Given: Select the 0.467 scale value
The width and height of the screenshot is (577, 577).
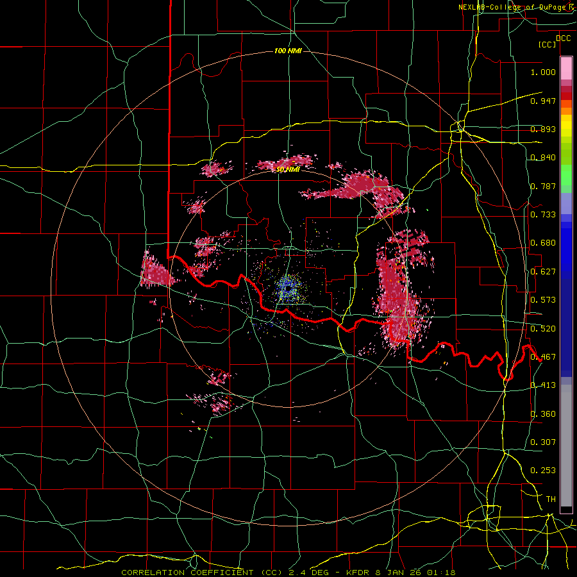Looking at the screenshot, I should [x=543, y=357].
